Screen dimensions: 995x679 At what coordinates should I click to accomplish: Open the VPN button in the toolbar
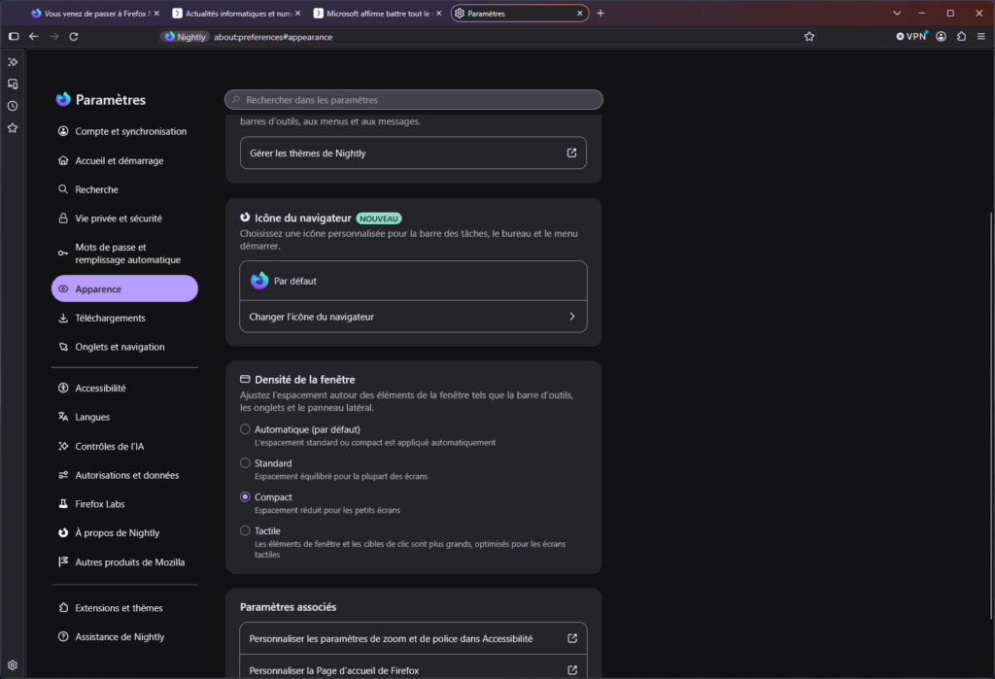(911, 37)
